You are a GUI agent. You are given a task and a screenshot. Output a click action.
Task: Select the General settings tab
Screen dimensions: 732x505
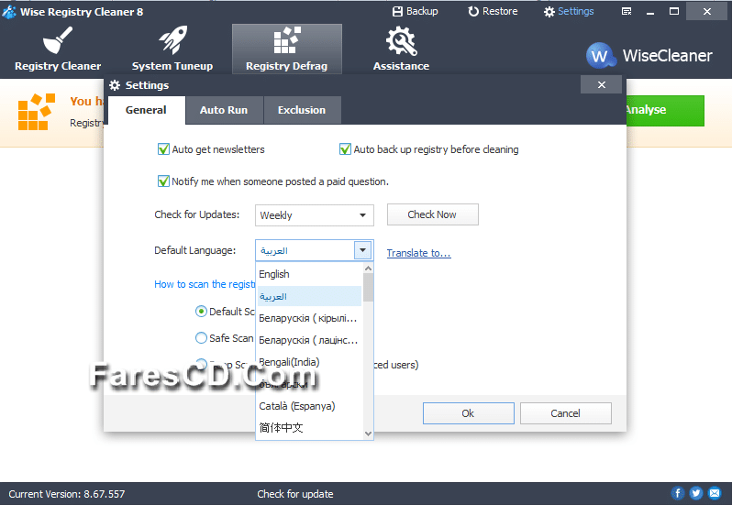click(x=146, y=110)
